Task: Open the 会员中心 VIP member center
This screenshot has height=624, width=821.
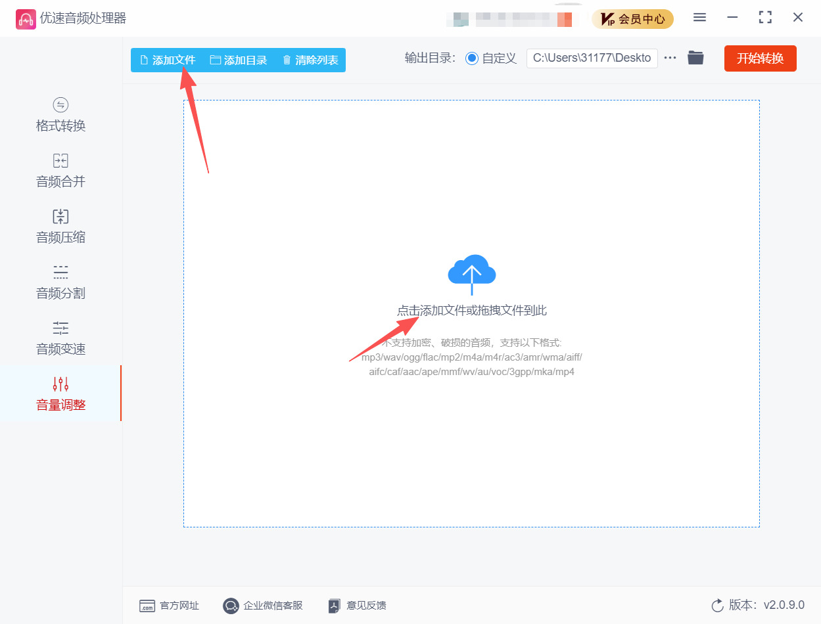Action: tap(632, 19)
